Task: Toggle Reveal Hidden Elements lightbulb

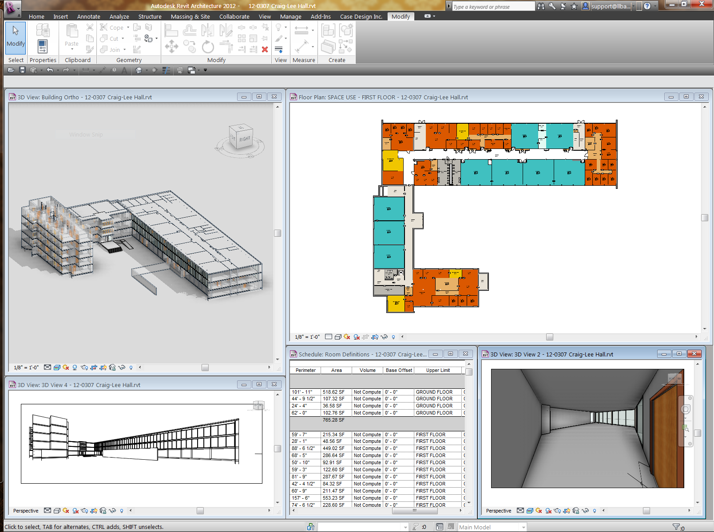Action: pos(393,337)
